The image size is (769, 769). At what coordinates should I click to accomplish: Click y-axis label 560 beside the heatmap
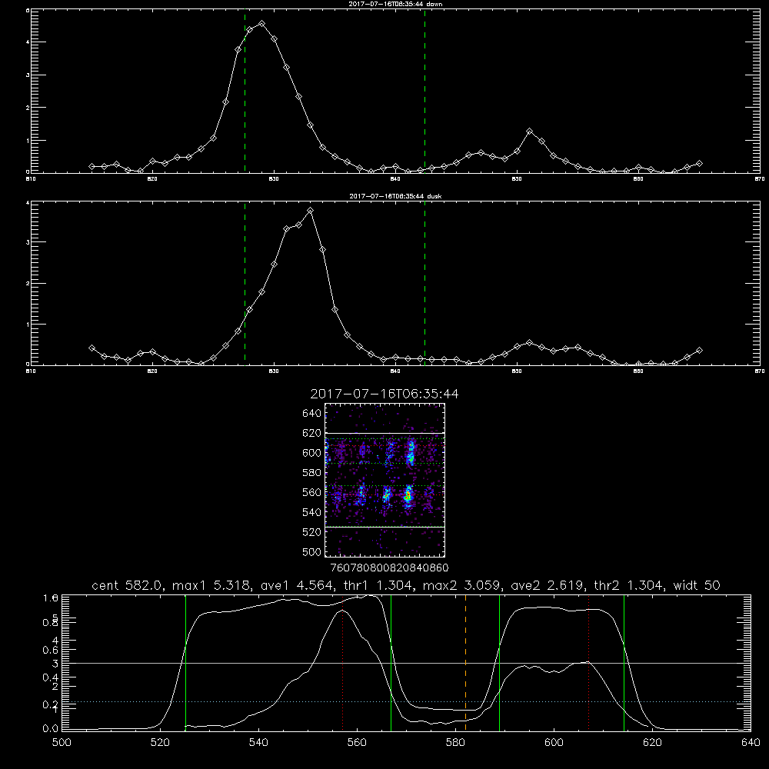[x=312, y=492]
